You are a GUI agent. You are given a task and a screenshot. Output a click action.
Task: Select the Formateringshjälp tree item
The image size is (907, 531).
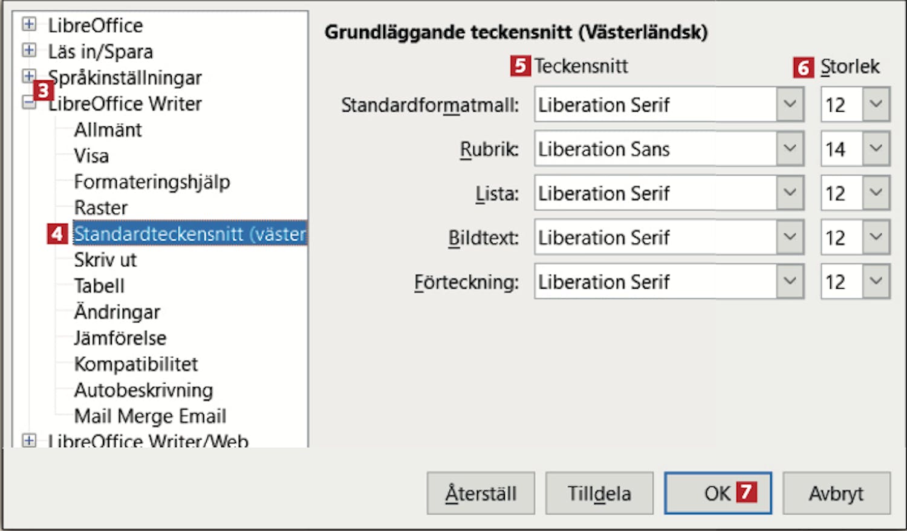(x=152, y=182)
